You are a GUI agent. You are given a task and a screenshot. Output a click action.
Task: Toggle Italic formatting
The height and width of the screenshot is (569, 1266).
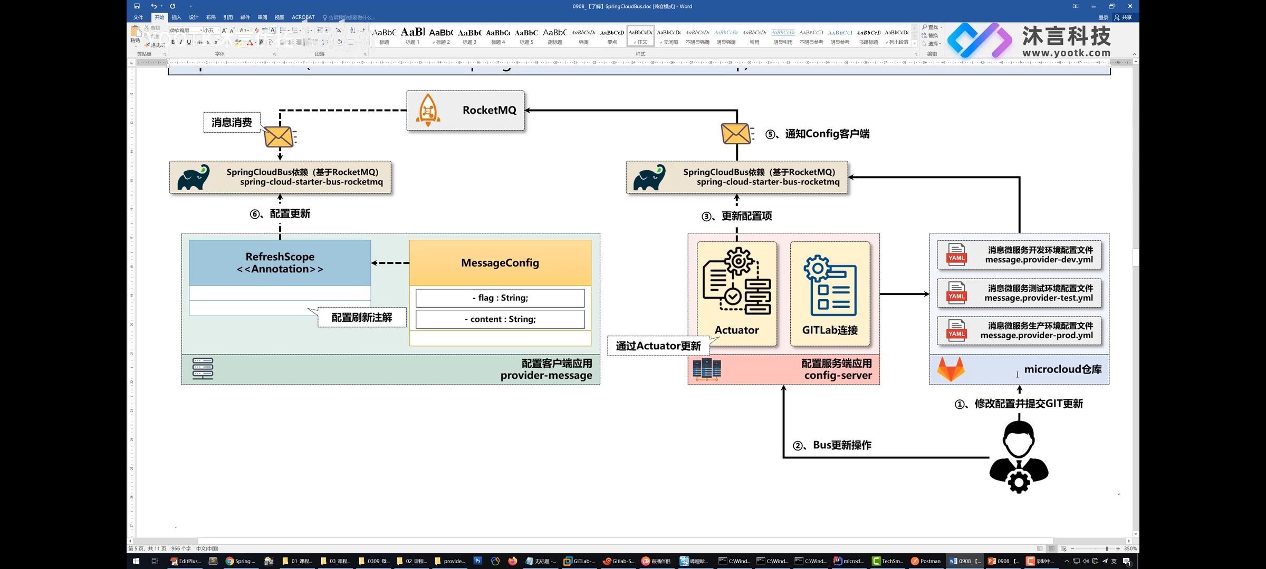point(181,42)
